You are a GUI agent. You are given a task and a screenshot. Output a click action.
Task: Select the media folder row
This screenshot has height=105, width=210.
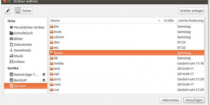click(x=58, y=63)
